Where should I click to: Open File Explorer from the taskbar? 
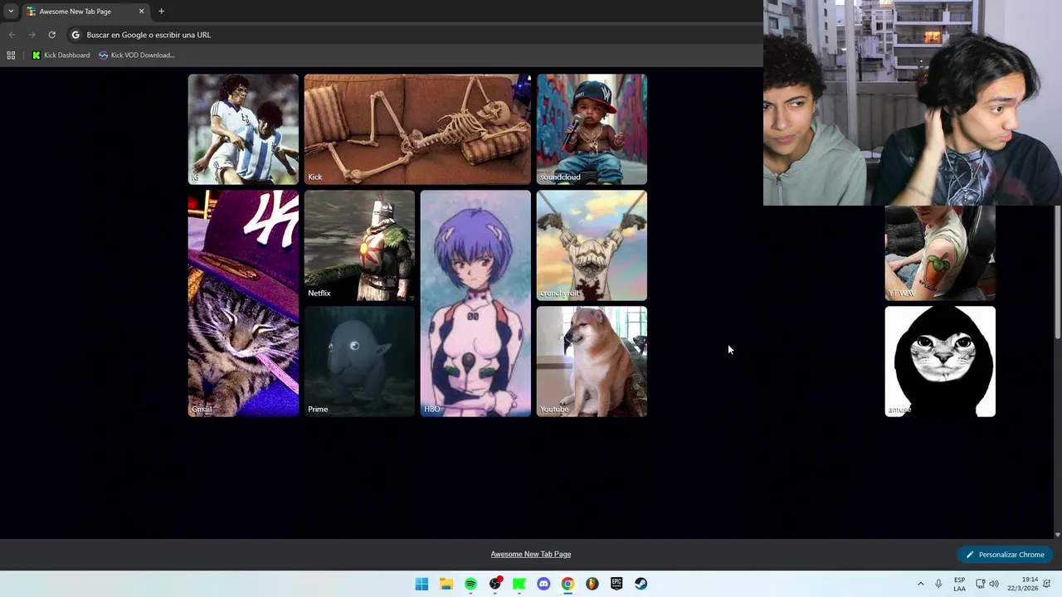click(x=446, y=584)
